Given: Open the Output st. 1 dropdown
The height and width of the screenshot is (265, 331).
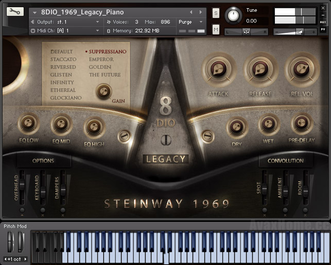Looking at the screenshot, I should [66, 22].
